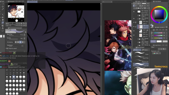Toggle visibility of Layer 16
169x95 pixels.
[x=134, y=31]
